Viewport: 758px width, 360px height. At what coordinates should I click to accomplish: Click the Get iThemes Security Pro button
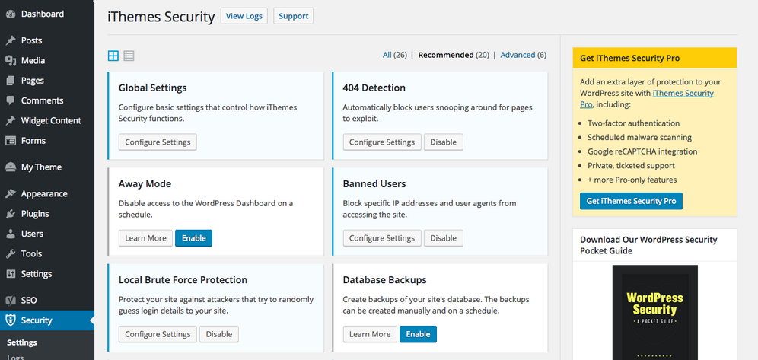click(631, 201)
